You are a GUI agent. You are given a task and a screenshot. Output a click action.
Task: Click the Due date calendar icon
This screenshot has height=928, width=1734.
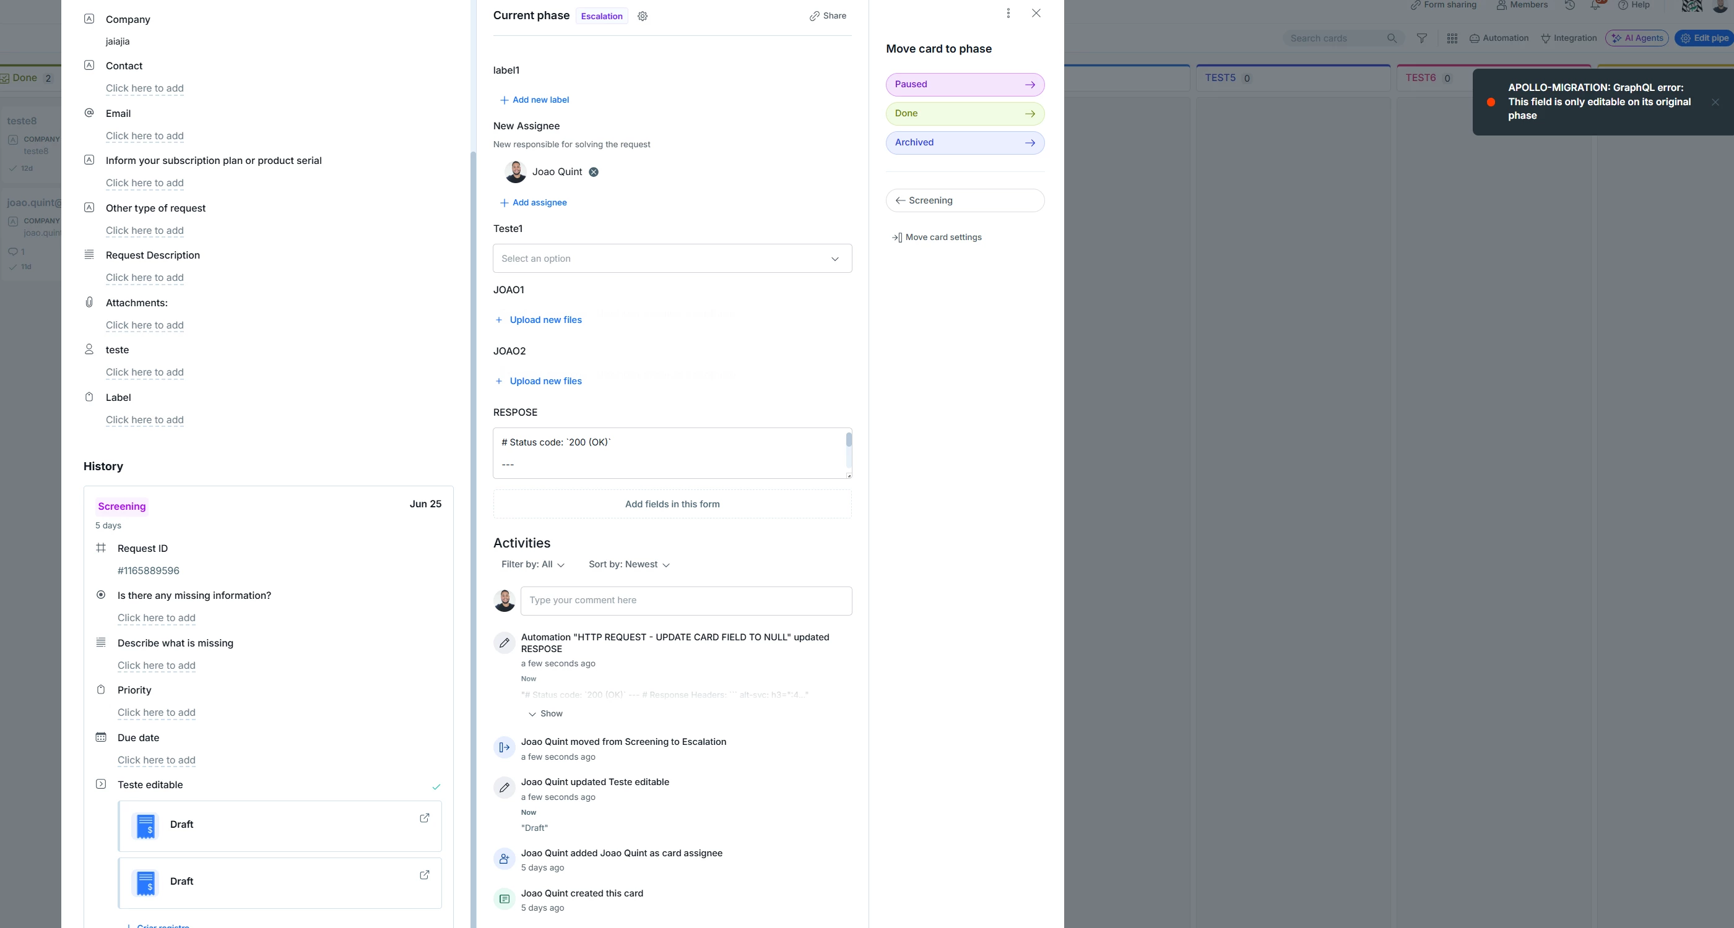[x=101, y=737]
